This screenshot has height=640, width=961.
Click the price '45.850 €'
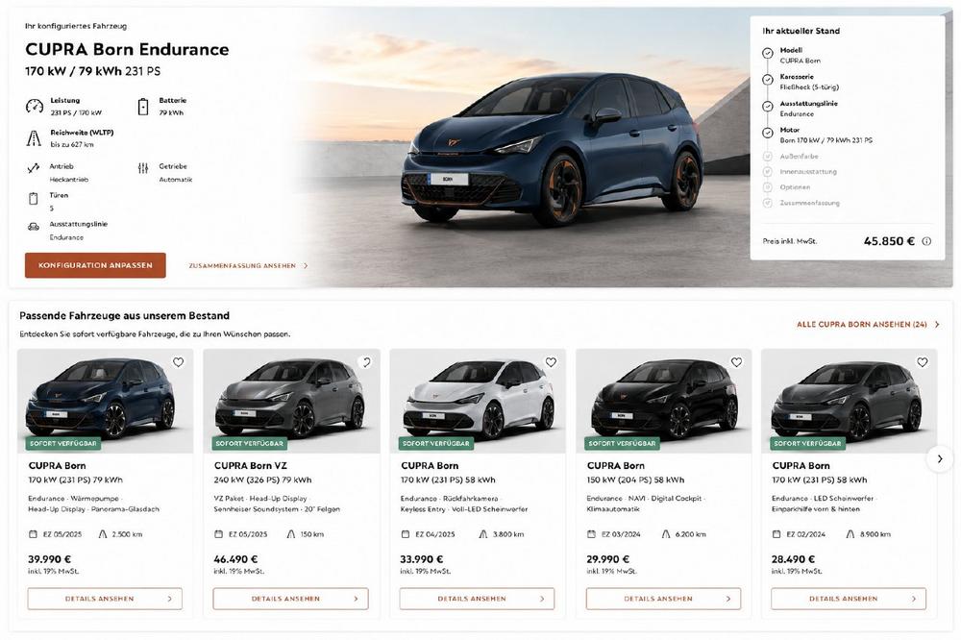pyautogui.click(x=889, y=241)
